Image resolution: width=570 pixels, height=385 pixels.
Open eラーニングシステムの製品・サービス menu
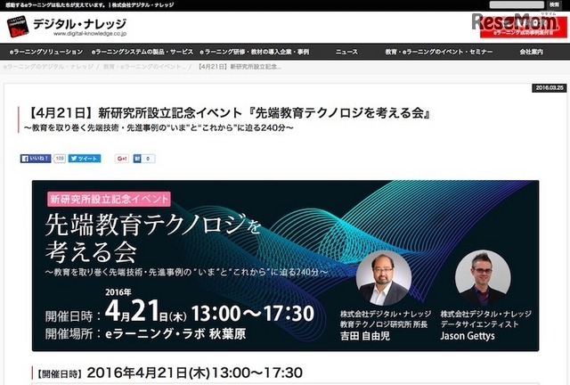point(142,52)
